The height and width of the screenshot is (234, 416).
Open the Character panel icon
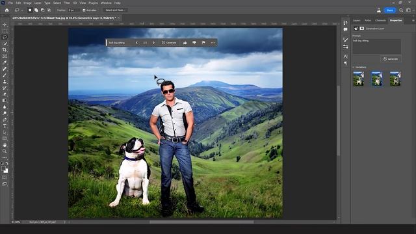tap(345, 57)
